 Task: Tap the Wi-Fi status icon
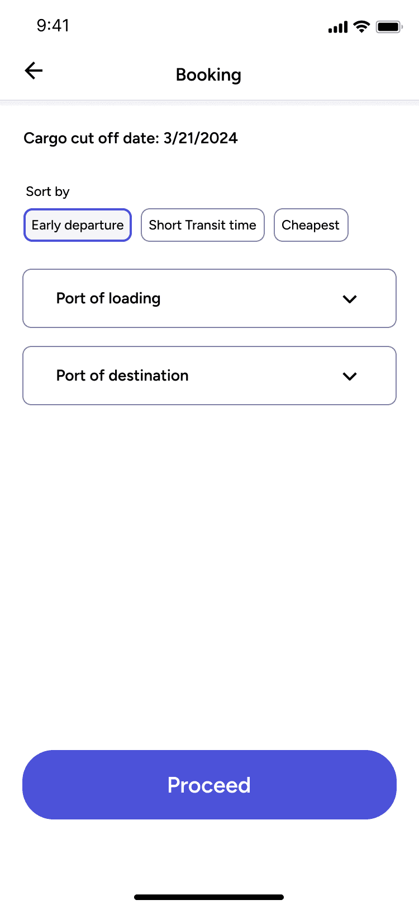(362, 26)
